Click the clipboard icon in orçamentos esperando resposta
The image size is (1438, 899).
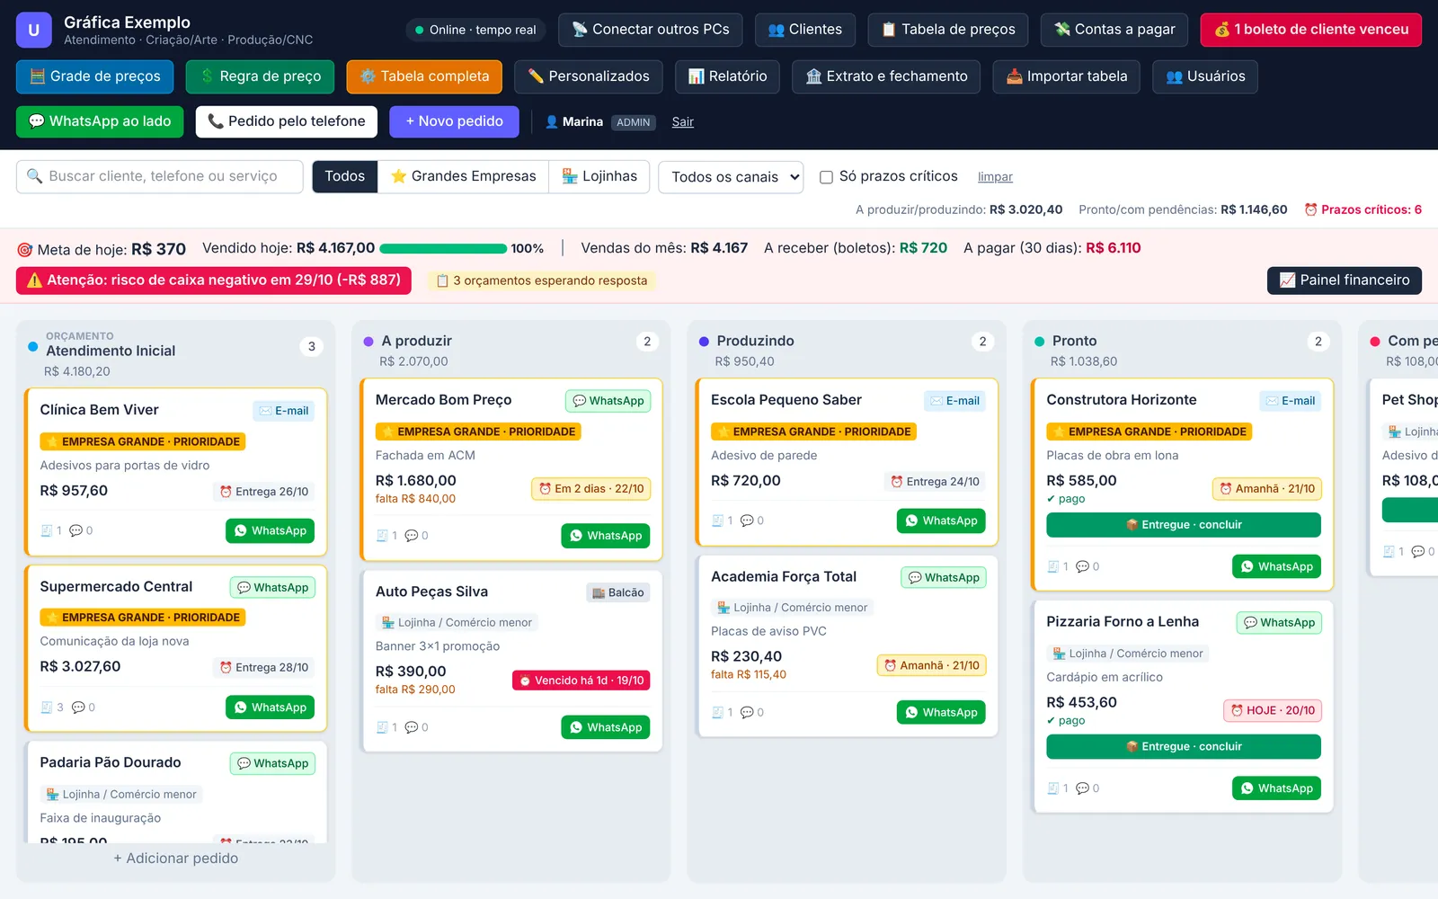(442, 280)
